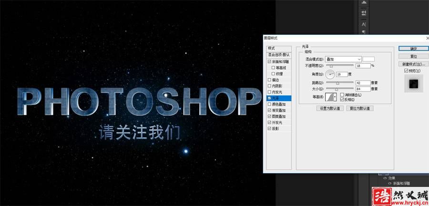The width and height of the screenshot is (429, 206).
Task: Click the 请关注我们 text on canvas
Action: point(139,133)
